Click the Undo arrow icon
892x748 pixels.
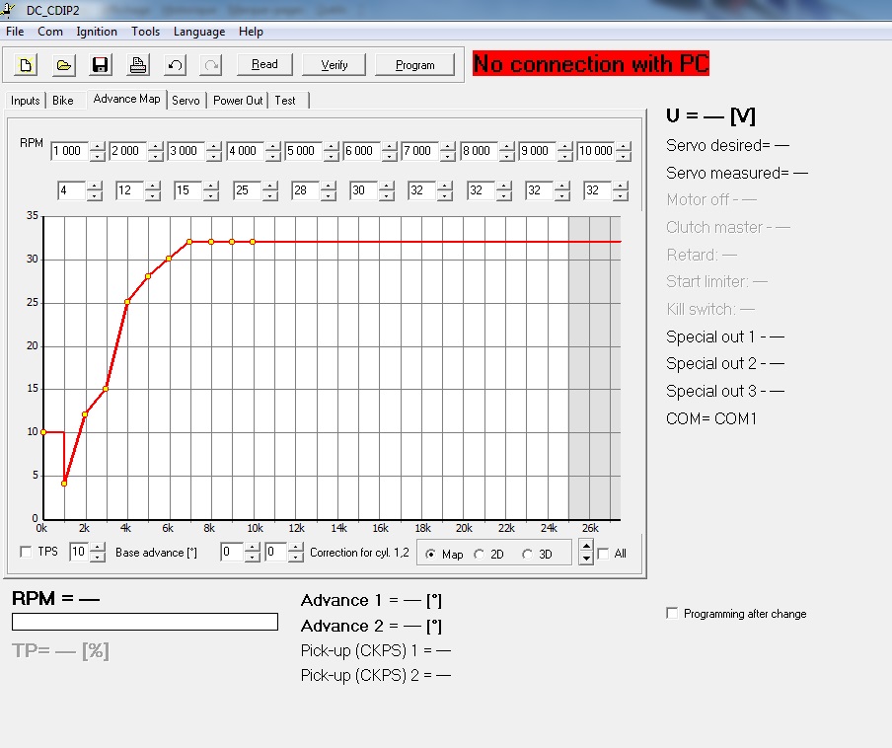[175, 65]
